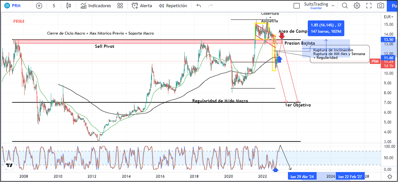Screen dimensions: 398x182
Task: Click the add symbol plus icon
Action: (x=39, y=6)
